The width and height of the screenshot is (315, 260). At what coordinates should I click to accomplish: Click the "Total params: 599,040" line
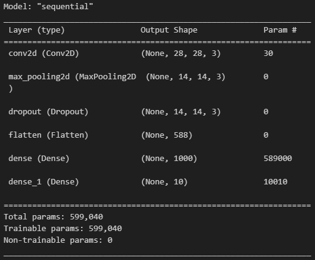pos(53,217)
